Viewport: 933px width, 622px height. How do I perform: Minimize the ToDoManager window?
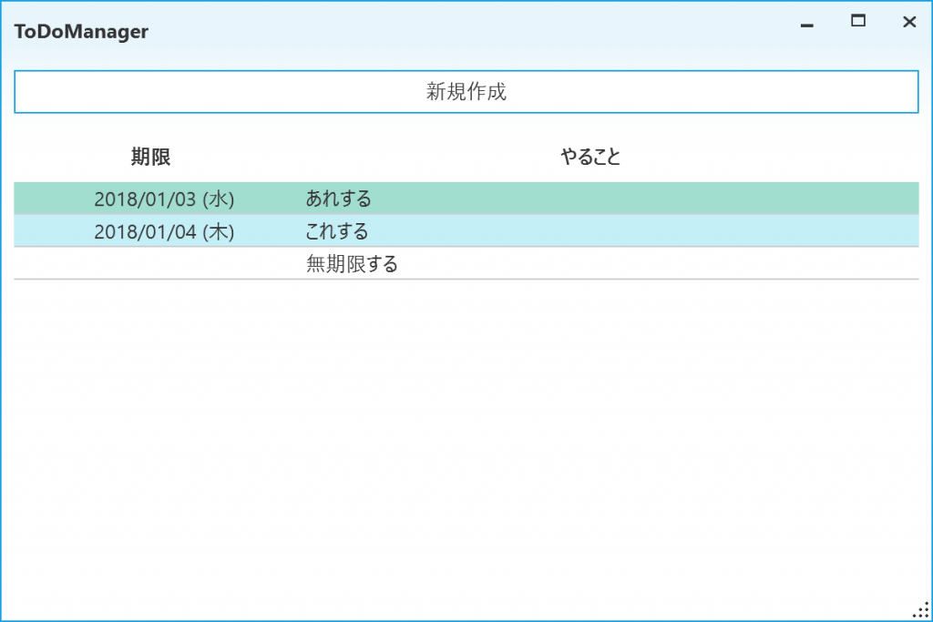pyautogui.click(x=806, y=23)
